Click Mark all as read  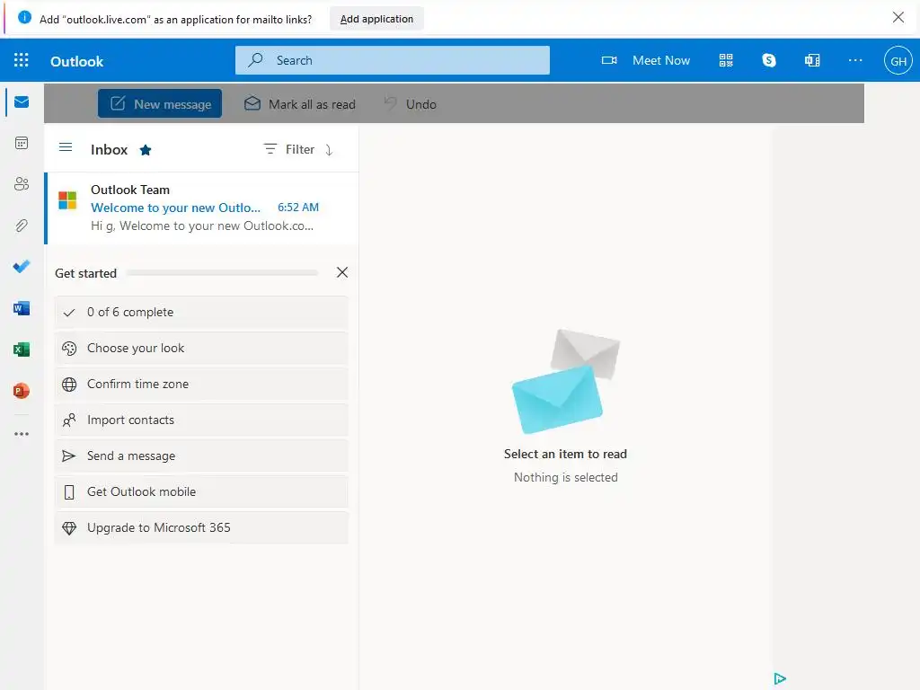300,104
